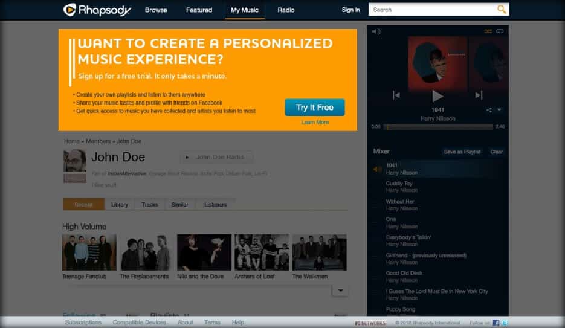Switch to the Similar tab
The width and height of the screenshot is (565, 328).
[179, 205]
